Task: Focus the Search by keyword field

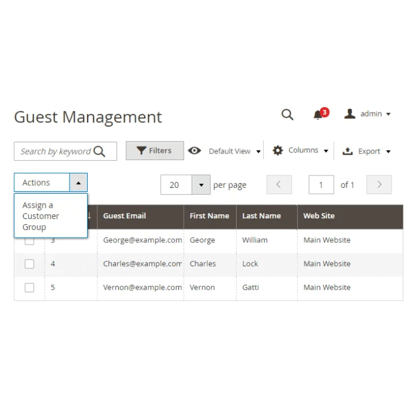Action: [65, 151]
